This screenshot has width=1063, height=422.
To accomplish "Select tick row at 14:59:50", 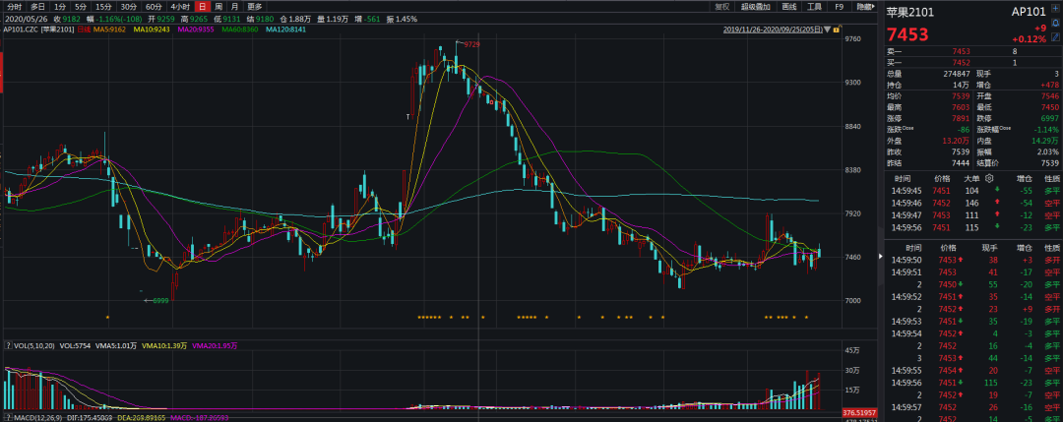I will [974, 260].
